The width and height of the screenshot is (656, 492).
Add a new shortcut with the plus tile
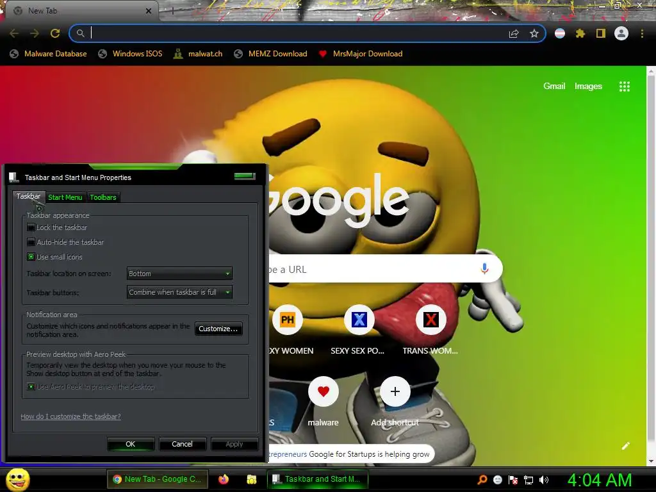[395, 391]
